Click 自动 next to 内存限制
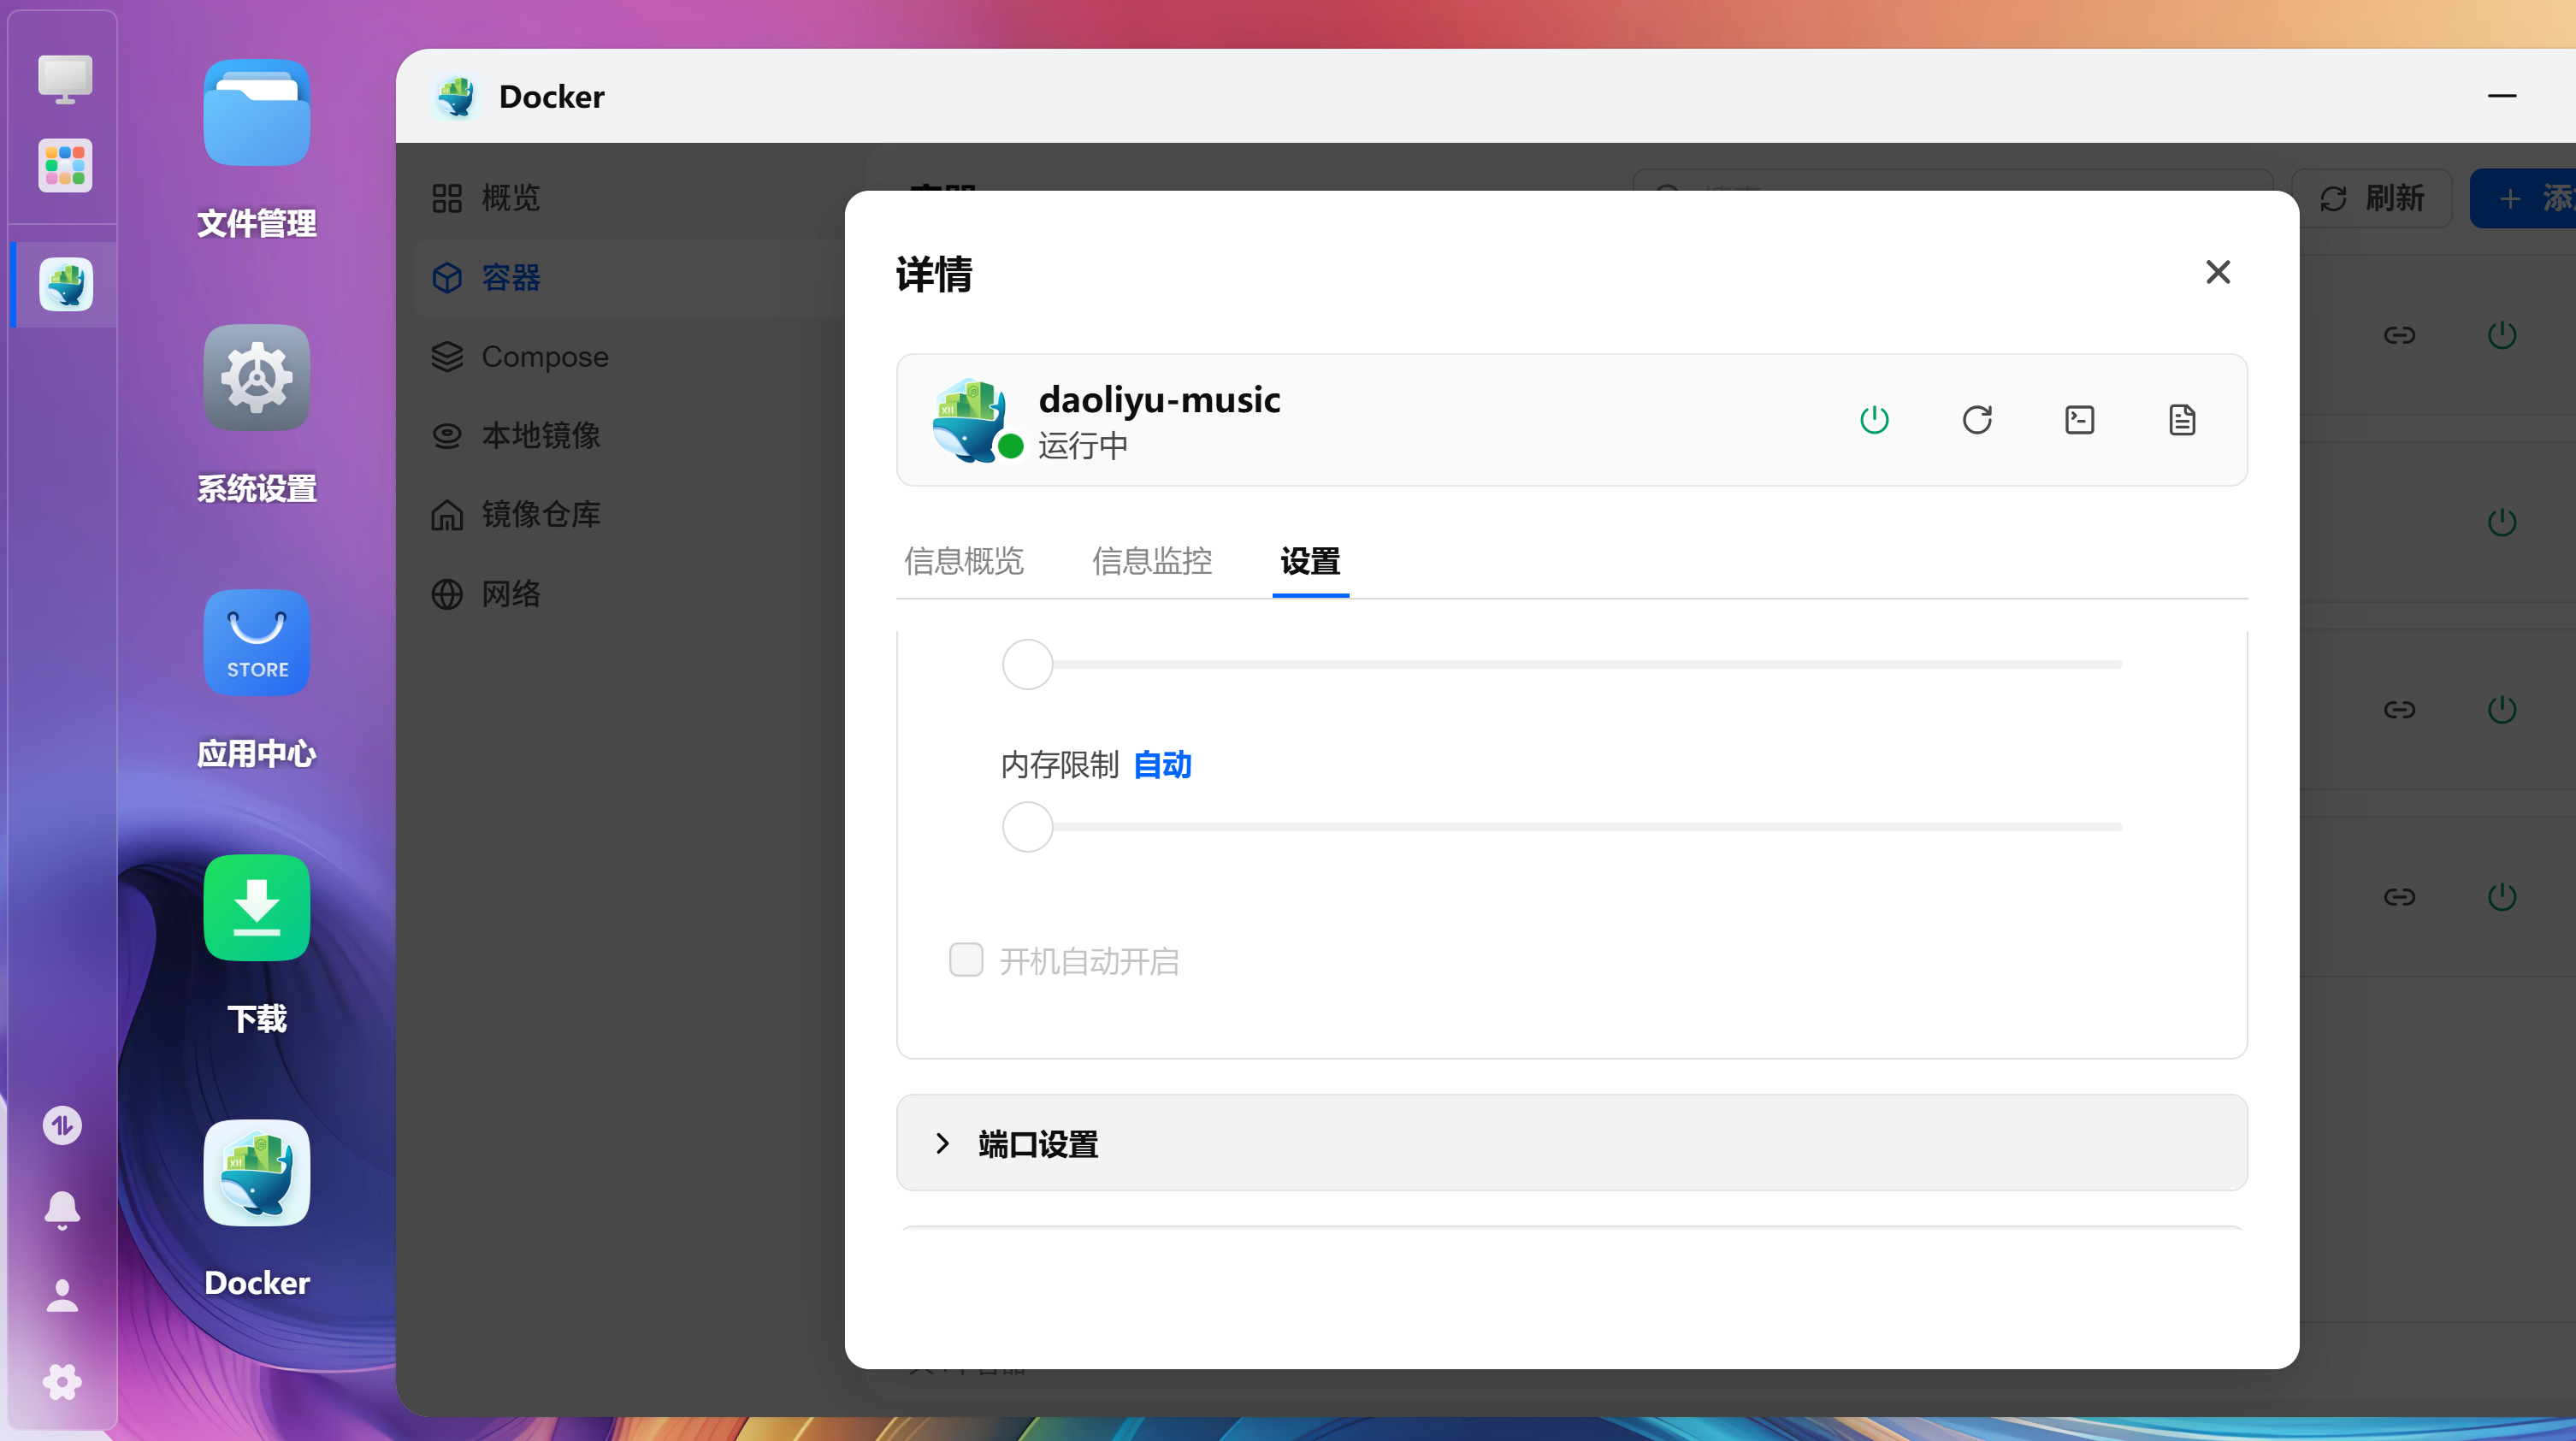 pyautogui.click(x=1162, y=765)
